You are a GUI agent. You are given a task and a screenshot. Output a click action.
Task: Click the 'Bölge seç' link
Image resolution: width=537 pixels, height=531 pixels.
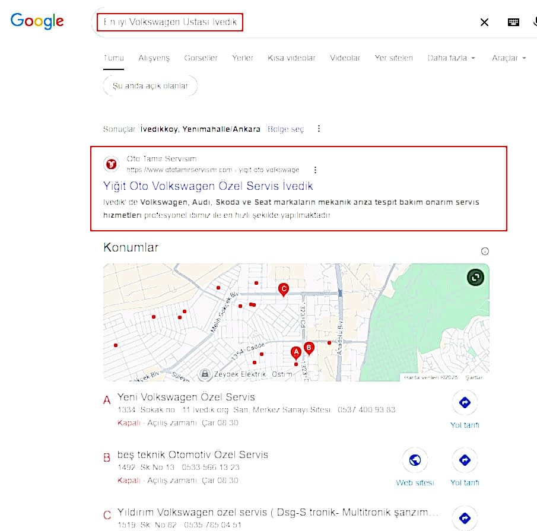pos(285,129)
